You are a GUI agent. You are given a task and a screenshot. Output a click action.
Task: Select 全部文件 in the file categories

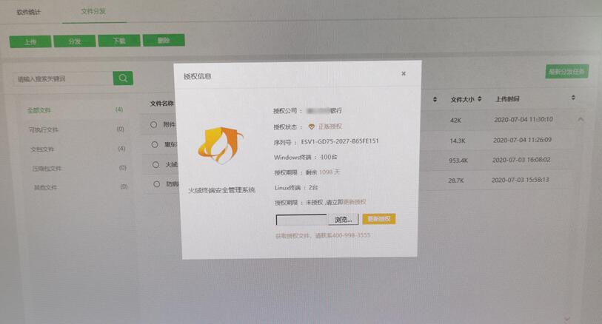pyautogui.click(x=39, y=110)
